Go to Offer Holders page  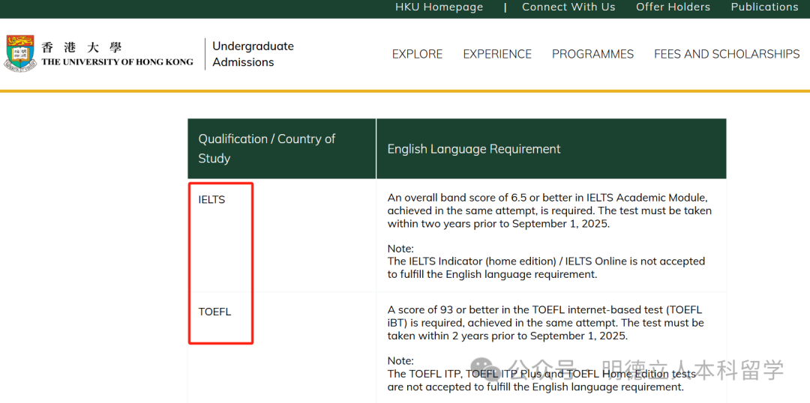(x=673, y=7)
